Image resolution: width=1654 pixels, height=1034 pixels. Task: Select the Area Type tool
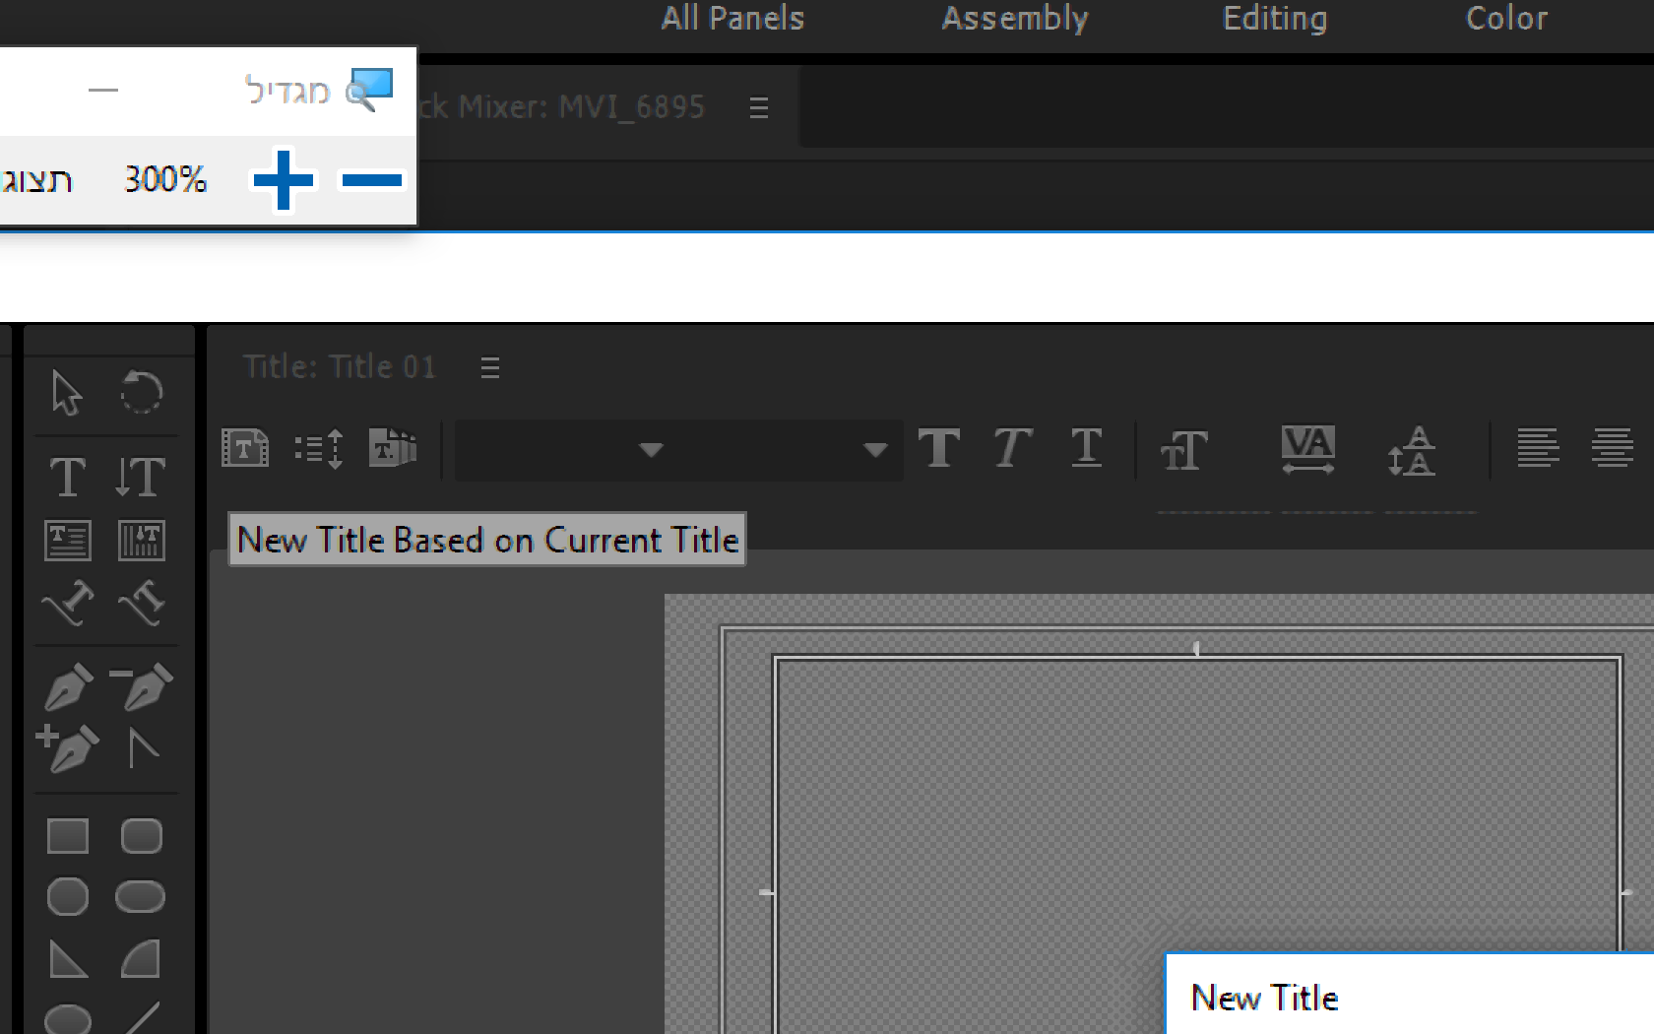coord(67,541)
